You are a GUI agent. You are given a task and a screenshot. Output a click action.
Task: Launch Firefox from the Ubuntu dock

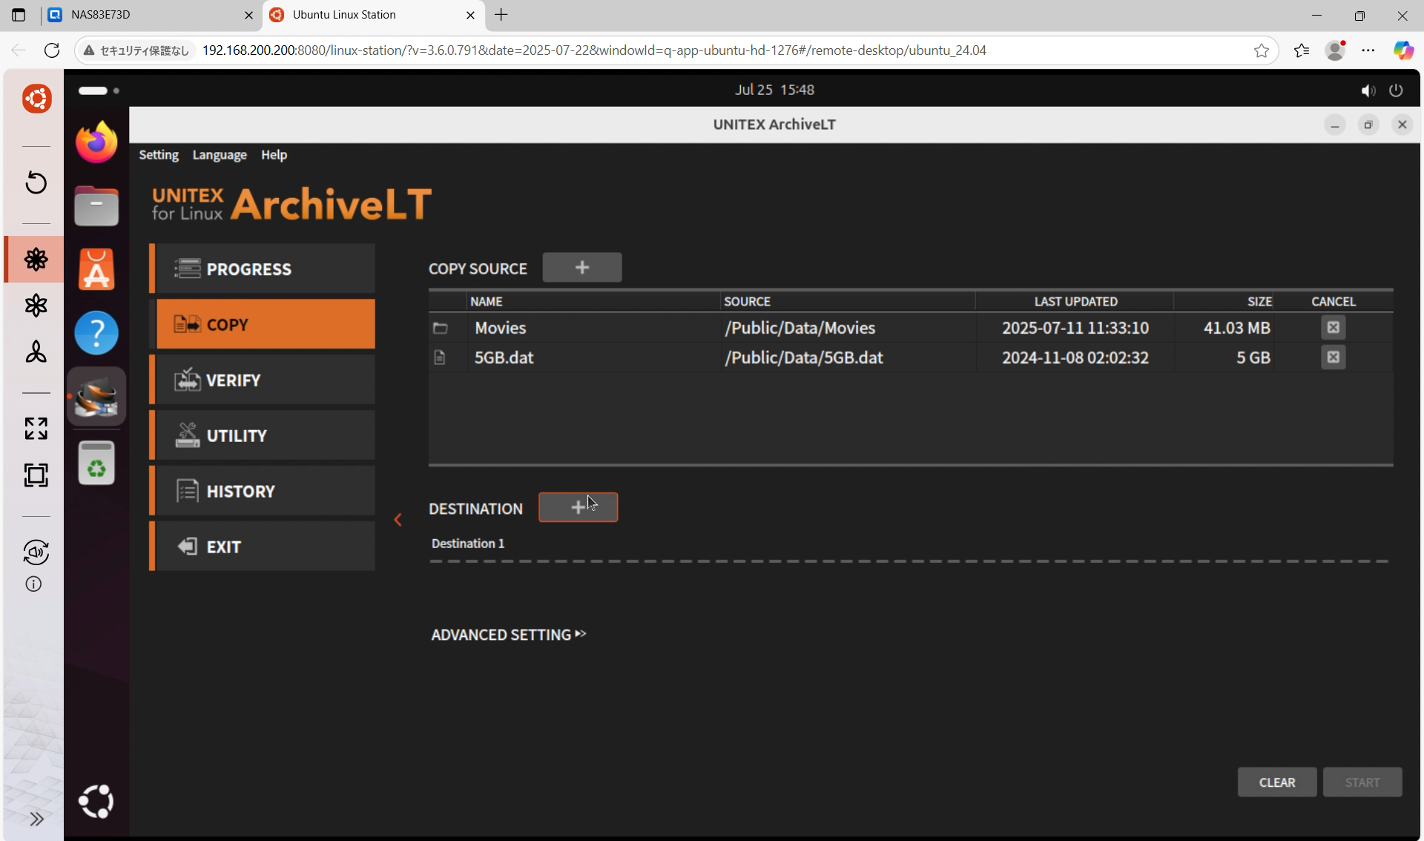pos(96,142)
